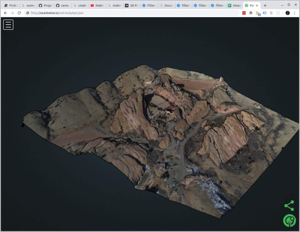Click the green share scene icon
The height and width of the screenshot is (232, 300).
289,205
